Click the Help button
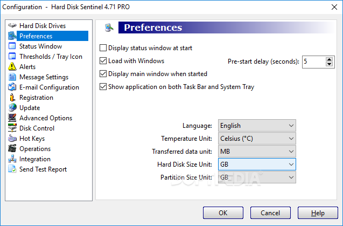 (318, 213)
